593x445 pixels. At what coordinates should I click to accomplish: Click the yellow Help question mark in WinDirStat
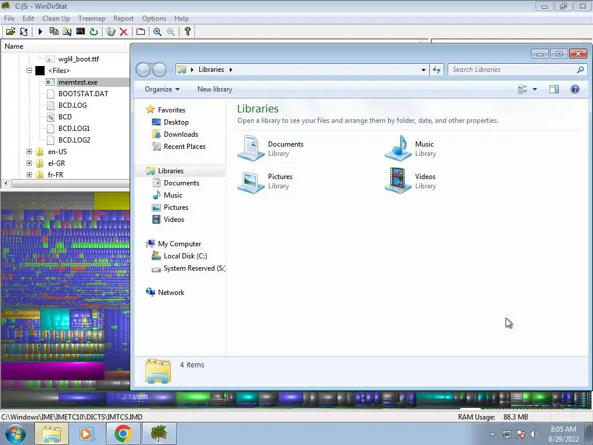pyautogui.click(x=188, y=31)
